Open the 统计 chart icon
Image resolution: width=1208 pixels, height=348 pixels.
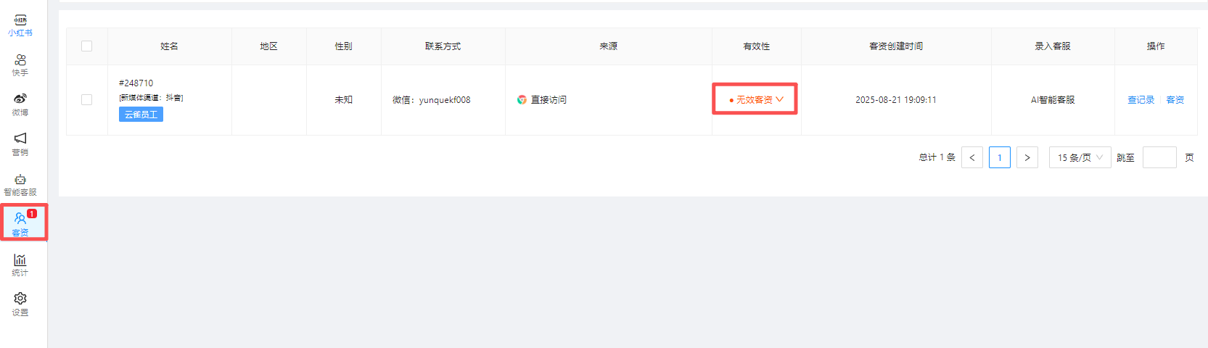(x=20, y=260)
